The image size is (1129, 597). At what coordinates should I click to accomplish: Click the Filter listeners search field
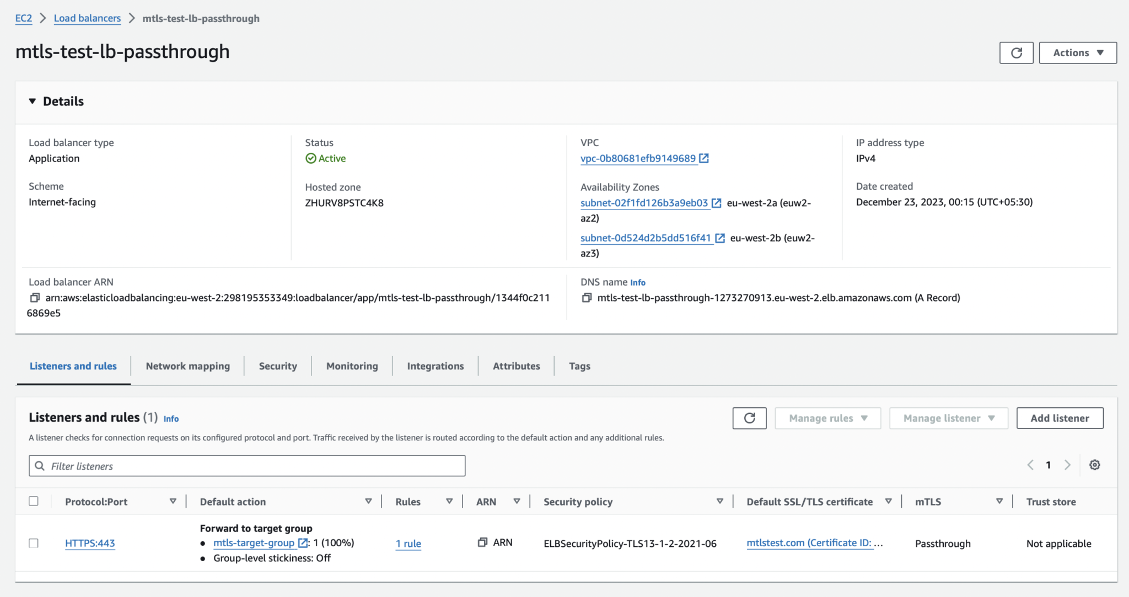click(246, 465)
